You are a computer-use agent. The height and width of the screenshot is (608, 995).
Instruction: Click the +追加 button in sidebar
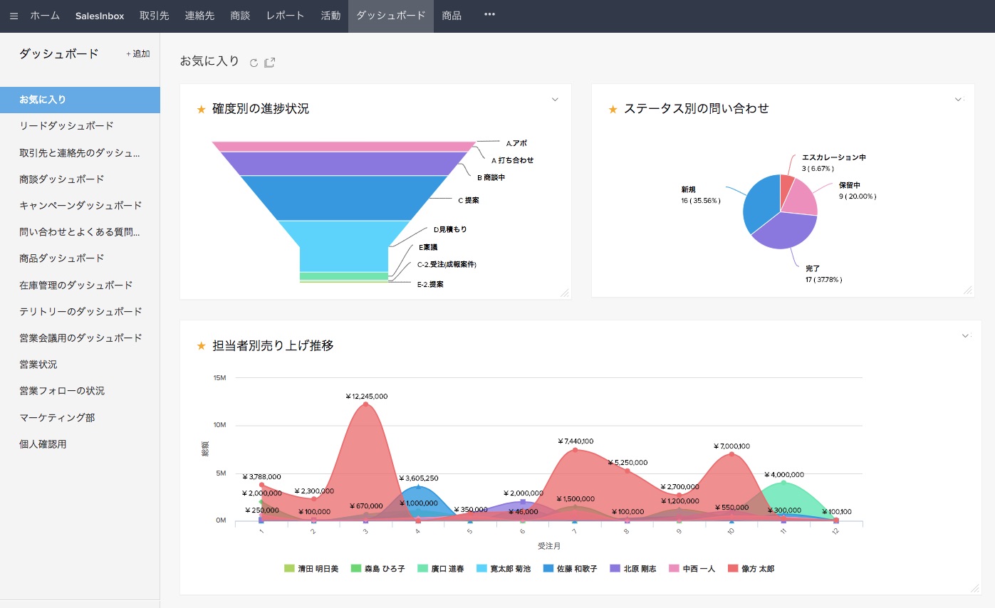[x=138, y=54]
